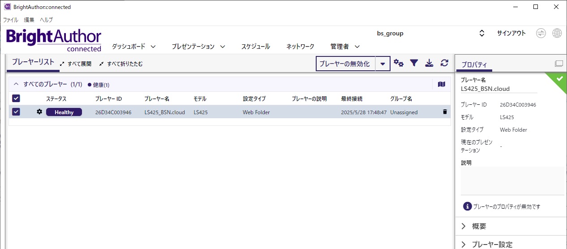Sort by the 設定タイプ column header
The height and width of the screenshot is (249, 567).
point(254,99)
